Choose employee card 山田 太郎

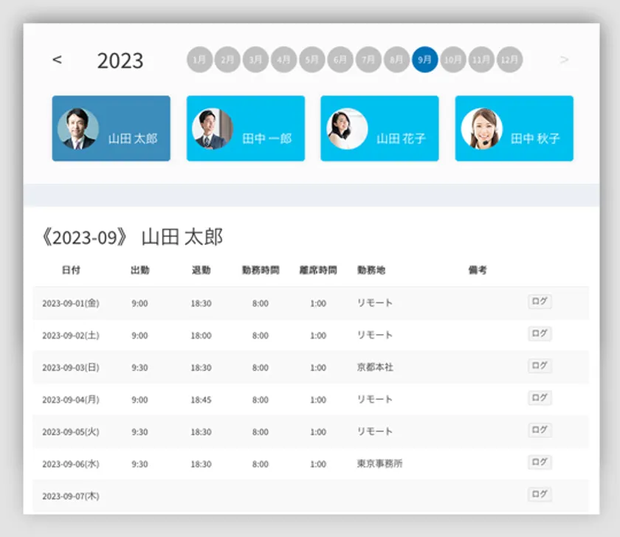point(111,128)
